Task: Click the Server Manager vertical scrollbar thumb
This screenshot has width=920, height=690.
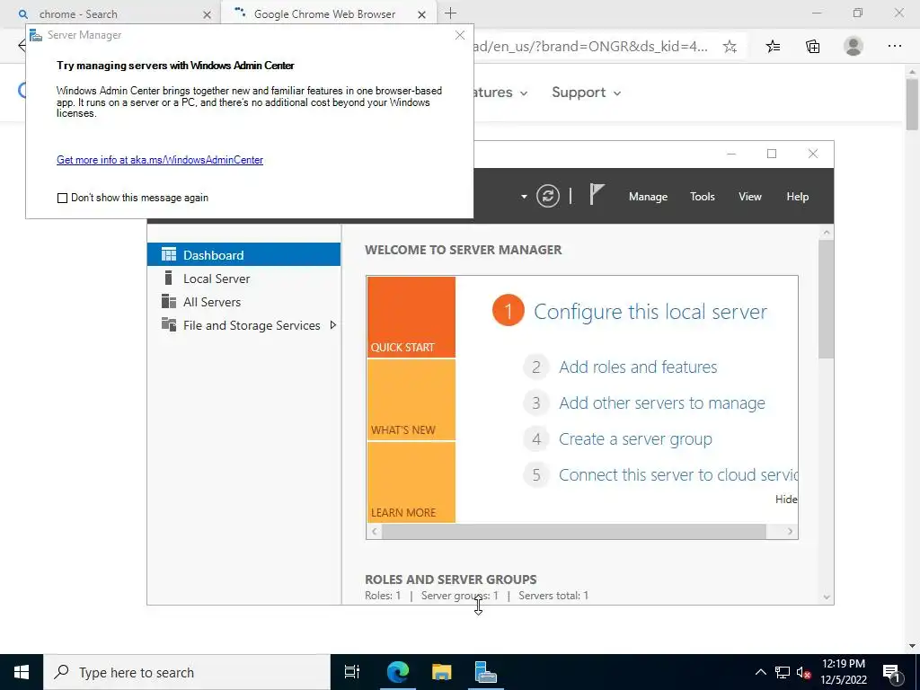Action: pyautogui.click(x=827, y=298)
